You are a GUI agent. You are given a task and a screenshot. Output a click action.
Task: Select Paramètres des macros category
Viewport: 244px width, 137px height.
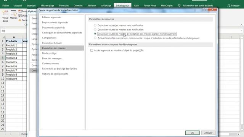tap(62, 48)
